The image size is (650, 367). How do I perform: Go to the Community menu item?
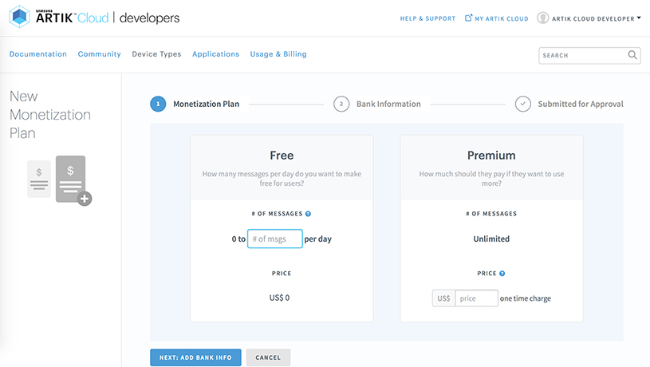coord(99,54)
